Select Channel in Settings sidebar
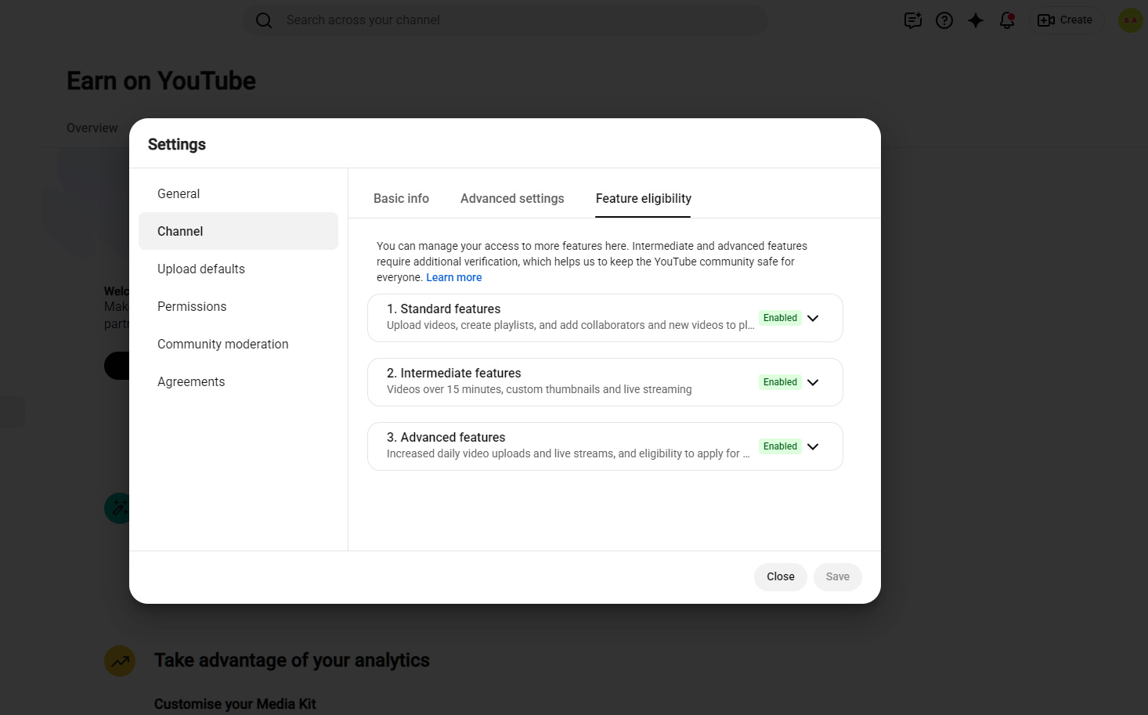Viewport: 1148px width, 715px height. pyautogui.click(x=238, y=231)
